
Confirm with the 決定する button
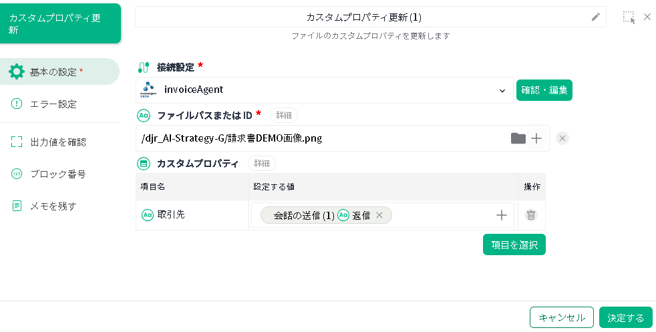(x=625, y=318)
